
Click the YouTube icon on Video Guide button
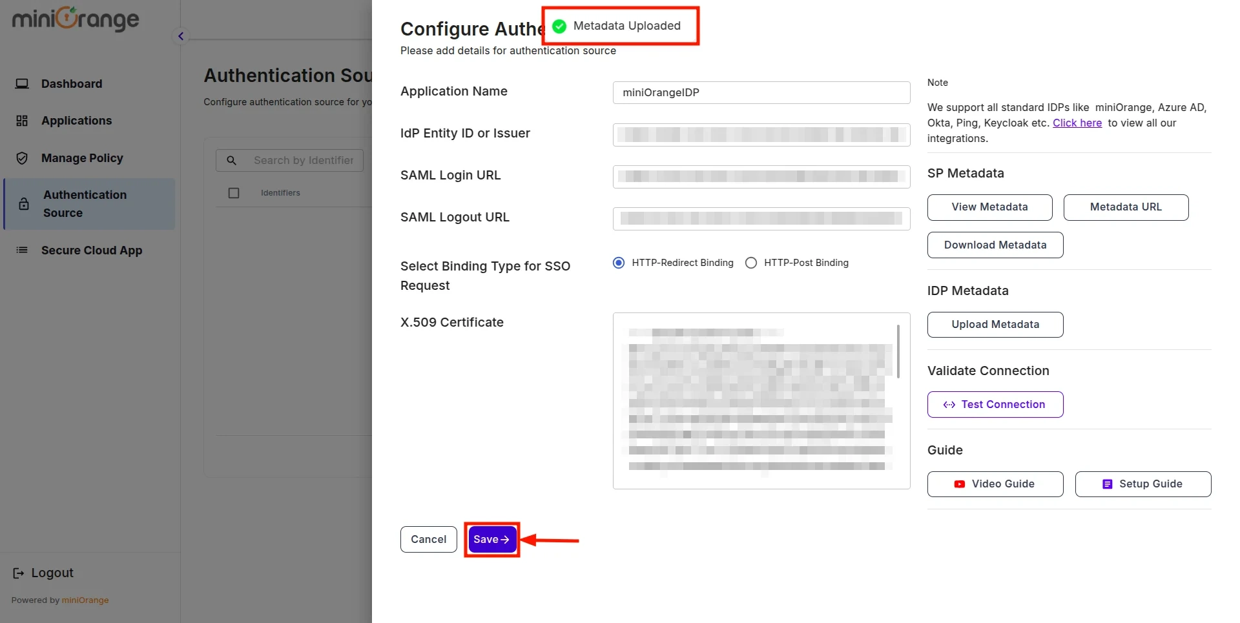959,484
